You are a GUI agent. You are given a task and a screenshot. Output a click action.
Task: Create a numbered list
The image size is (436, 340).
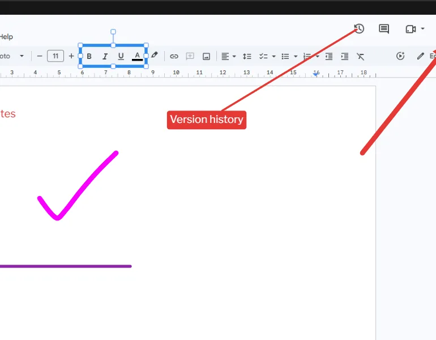(307, 57)
